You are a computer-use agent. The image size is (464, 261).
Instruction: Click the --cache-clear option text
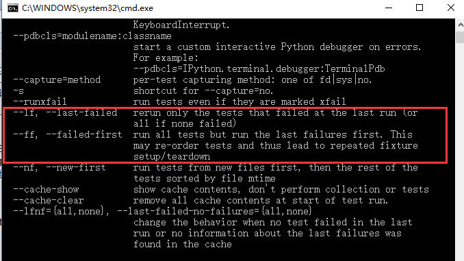[x=49, y=201]
